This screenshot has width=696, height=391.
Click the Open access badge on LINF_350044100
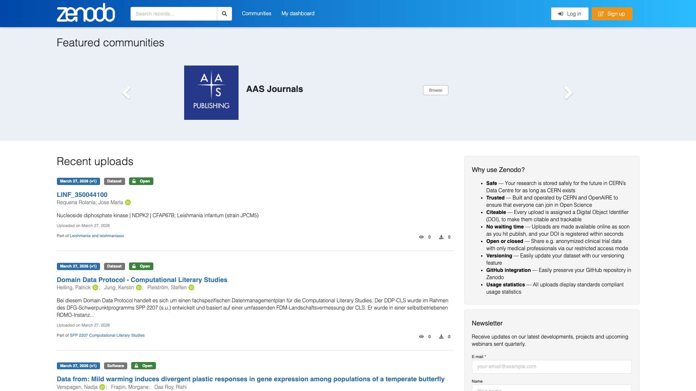(x=141, y=181)
